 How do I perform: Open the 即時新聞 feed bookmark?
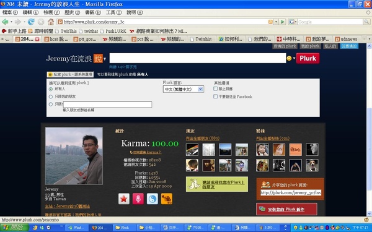pyautogui.click(x=40, y=31)
